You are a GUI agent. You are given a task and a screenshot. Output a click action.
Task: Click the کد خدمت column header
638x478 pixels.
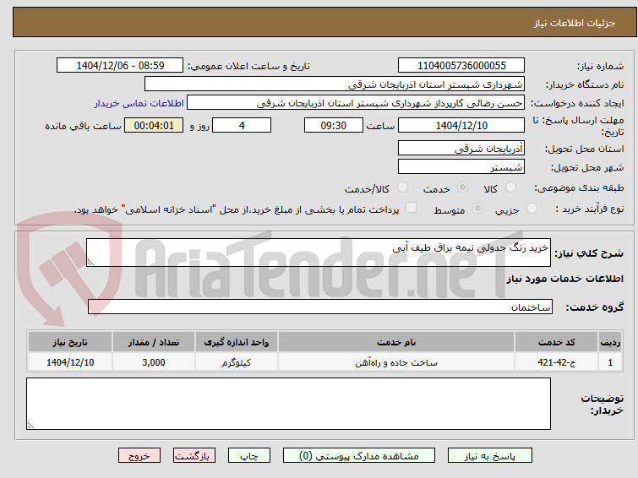point(556,342)
